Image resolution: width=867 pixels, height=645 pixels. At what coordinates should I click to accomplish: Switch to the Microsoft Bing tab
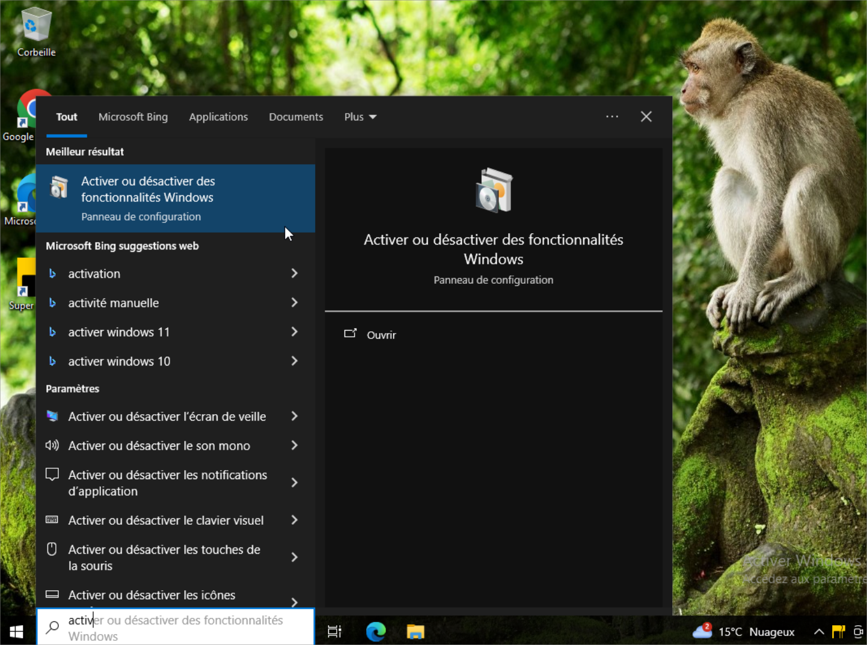tap(133, 117)
